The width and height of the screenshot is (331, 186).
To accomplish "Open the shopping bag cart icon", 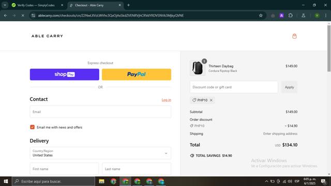I will click(294, 36).
